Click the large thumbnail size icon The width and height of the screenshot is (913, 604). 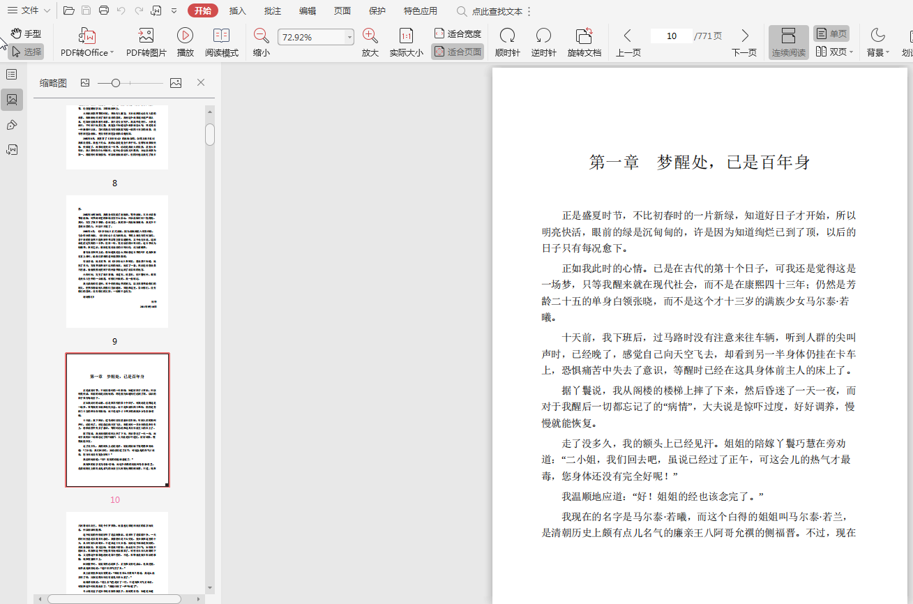pos(176,82)
